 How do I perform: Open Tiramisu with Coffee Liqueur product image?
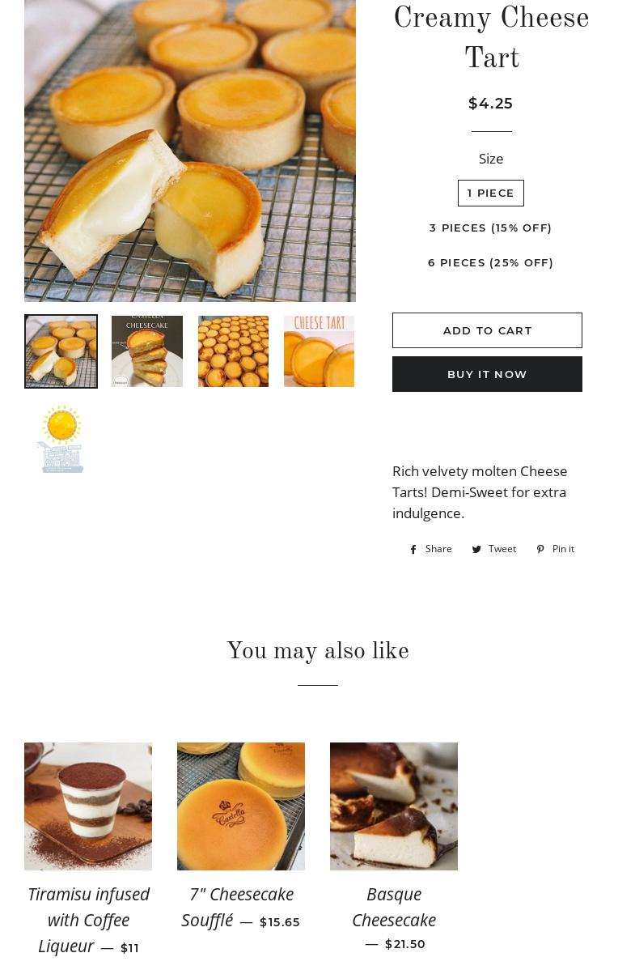coord(88,806)
